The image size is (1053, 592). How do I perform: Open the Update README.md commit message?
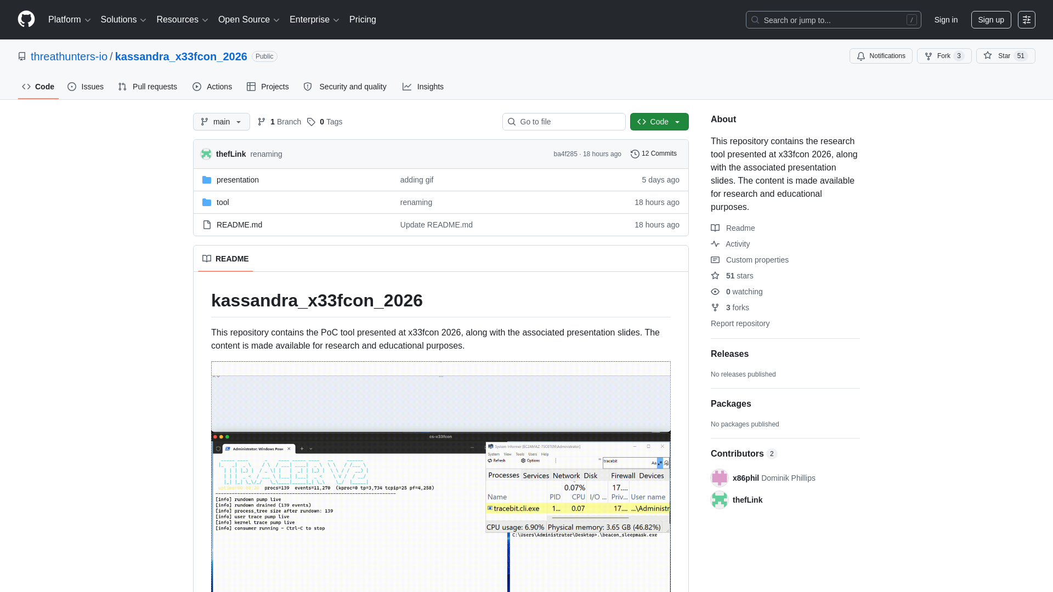click(x=437, y=225)
